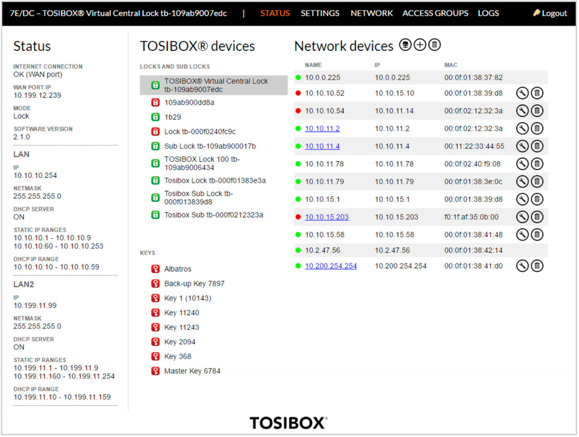
Task: Edit 10.200.254.254 device with wrench icon
Action: coord(522,266)
